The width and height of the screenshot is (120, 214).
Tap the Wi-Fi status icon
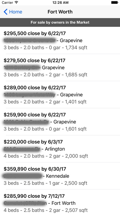coord(16,3)
